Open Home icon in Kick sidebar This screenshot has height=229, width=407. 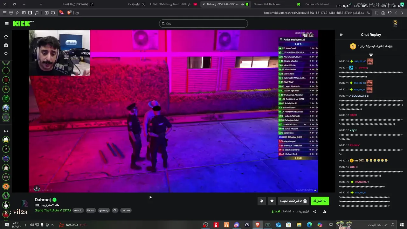pos(6,37)
